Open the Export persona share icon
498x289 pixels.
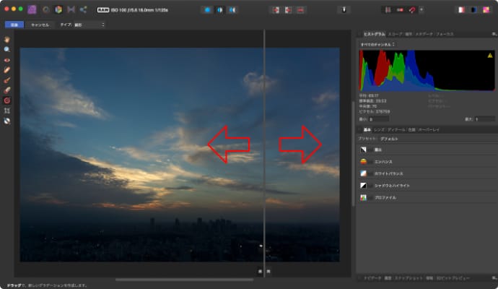(x=83, y=10)
